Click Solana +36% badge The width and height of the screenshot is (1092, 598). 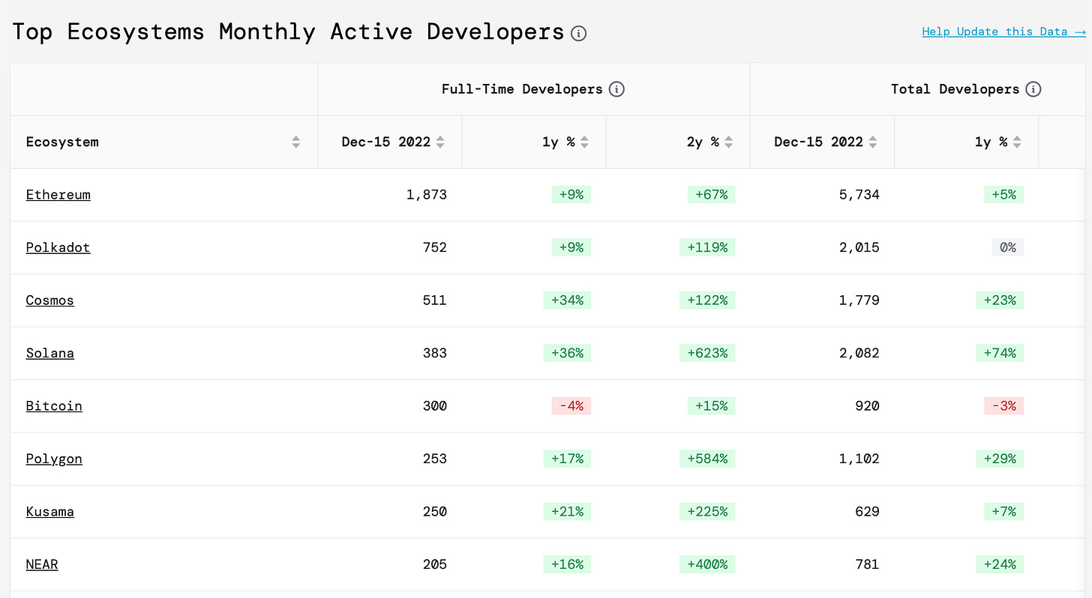coord(567,353)
